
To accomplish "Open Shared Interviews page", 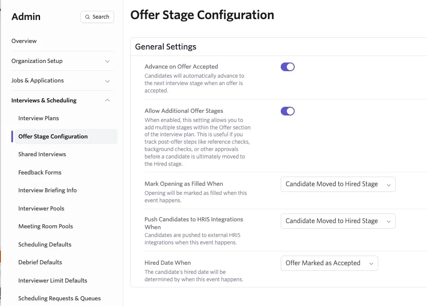I will [x=42, y=154].
